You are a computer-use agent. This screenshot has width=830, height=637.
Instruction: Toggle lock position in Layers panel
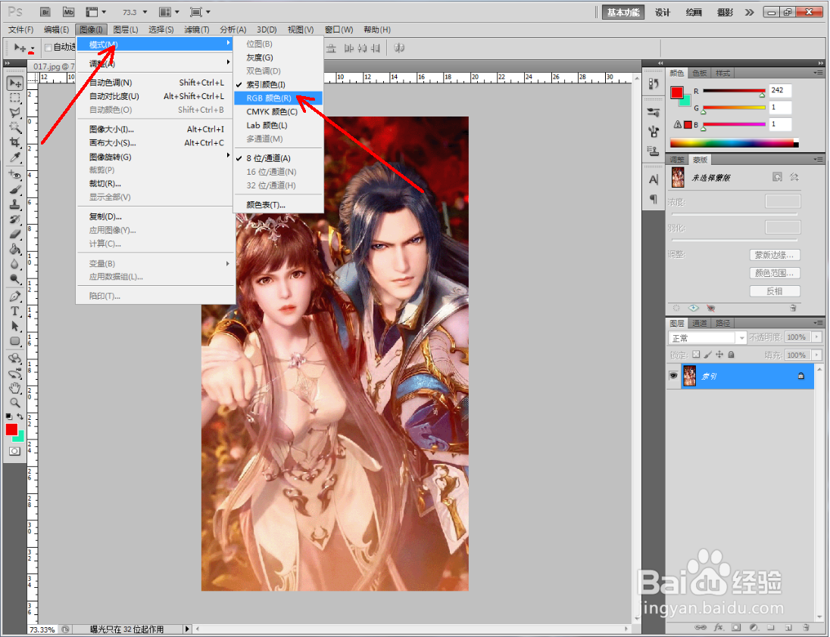719,355
